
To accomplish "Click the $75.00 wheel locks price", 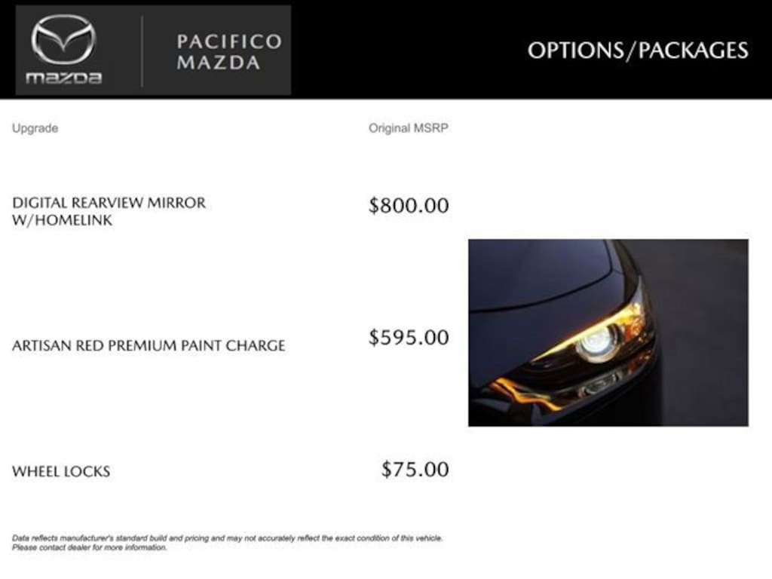I will [415, 469].
